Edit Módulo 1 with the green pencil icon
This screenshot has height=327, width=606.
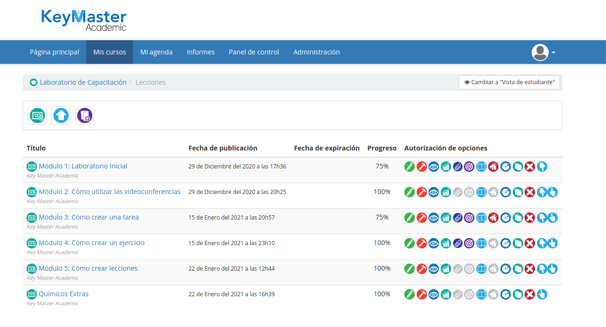410,167
